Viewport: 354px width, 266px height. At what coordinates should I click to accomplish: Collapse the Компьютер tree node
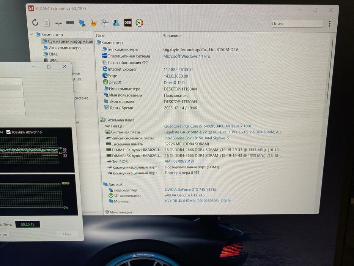point(31,35)
